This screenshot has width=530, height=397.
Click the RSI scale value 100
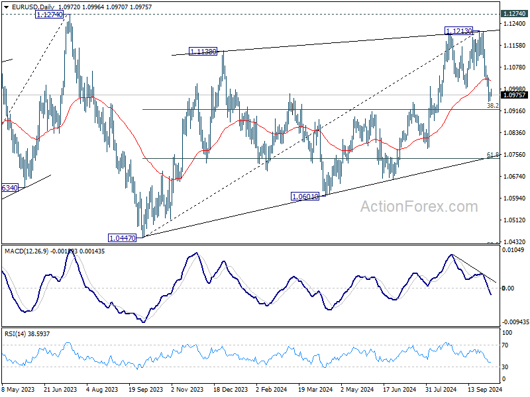tap(507, 333)
